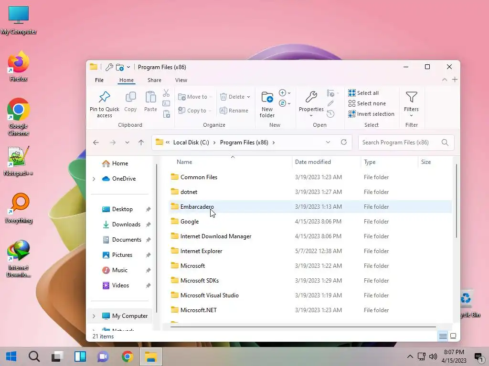Click the taskbar volume icon
The image size is (489, 366).
click(433, 356)
